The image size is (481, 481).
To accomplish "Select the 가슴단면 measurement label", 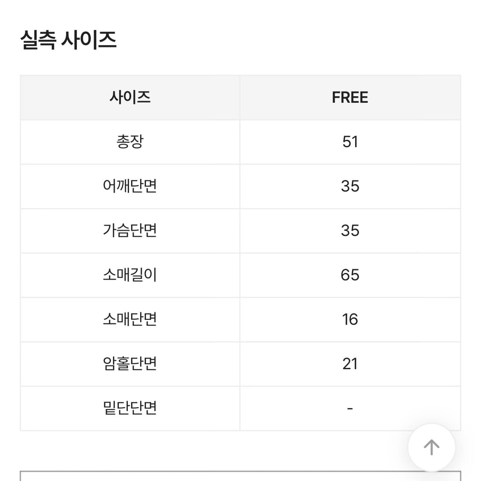I will (x=130, y=231).
